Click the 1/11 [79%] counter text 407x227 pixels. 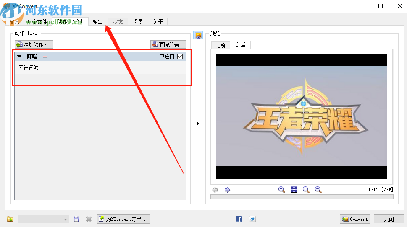[381, 190]
